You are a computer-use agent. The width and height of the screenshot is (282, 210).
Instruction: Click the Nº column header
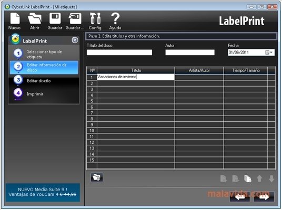coord(92,70)
